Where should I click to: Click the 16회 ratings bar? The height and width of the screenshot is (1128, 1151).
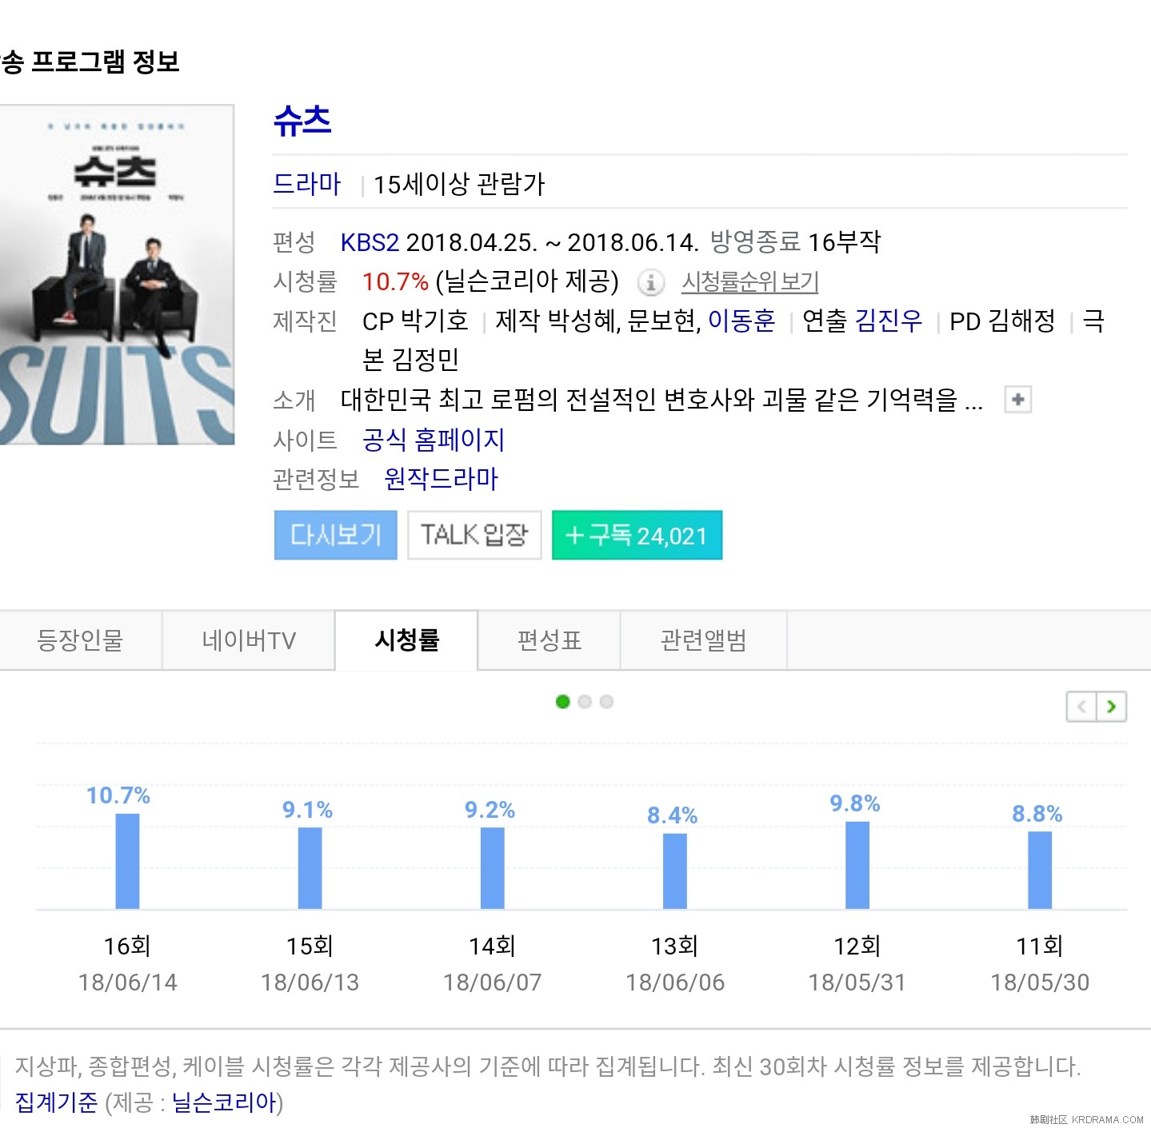[127, 861]
